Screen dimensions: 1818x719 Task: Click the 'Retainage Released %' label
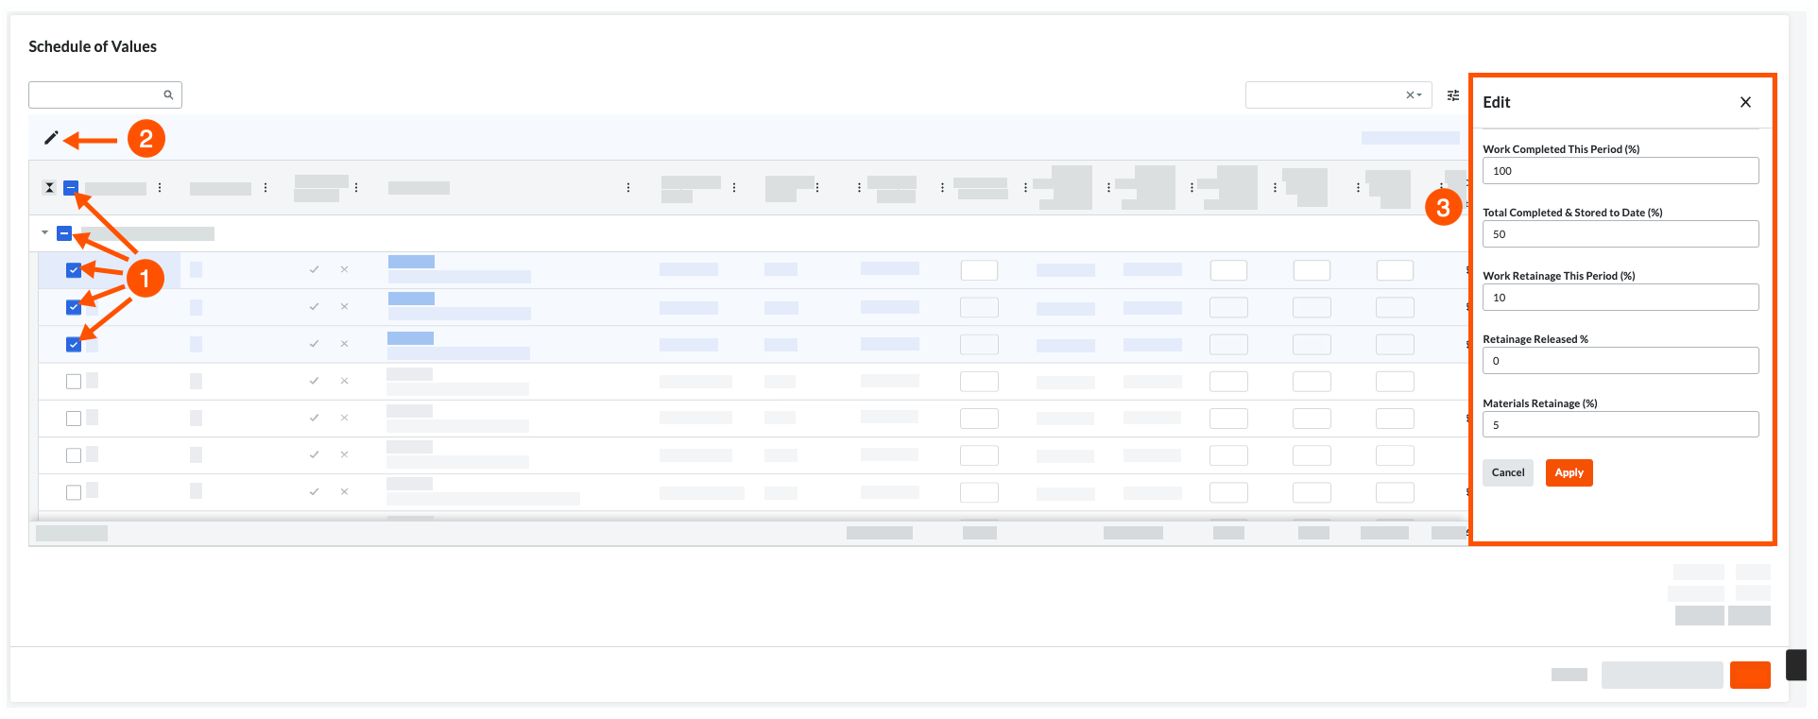(x=1535, y=339)
